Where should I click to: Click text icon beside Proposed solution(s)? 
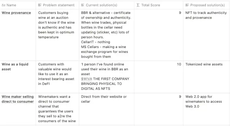187,5
